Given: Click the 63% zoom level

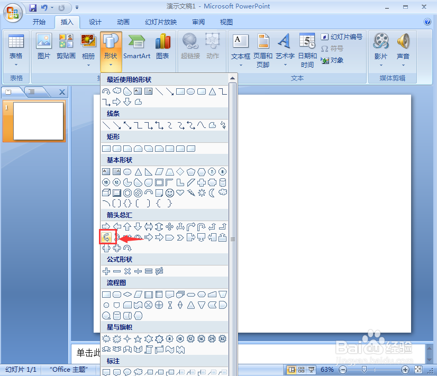Looking at the screenshot, I should (x=327, y=370).
